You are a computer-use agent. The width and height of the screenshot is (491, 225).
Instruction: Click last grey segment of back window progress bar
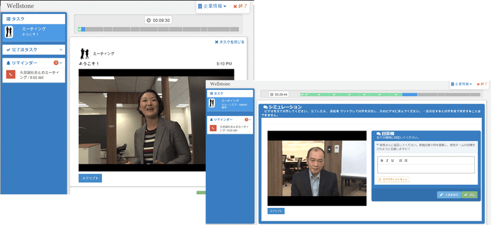tap(234, 29)
